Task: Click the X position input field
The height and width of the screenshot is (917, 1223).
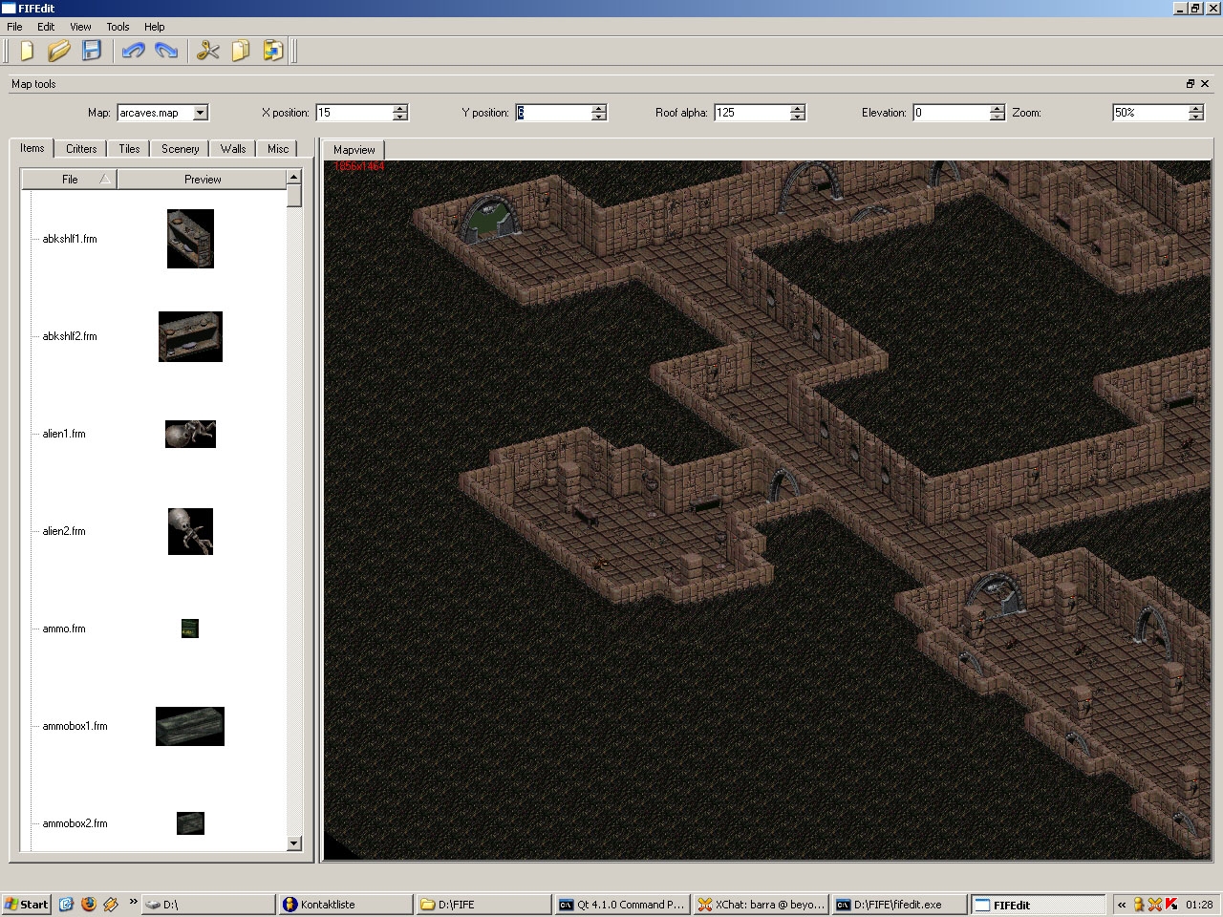Action: (x=354, y=113)
